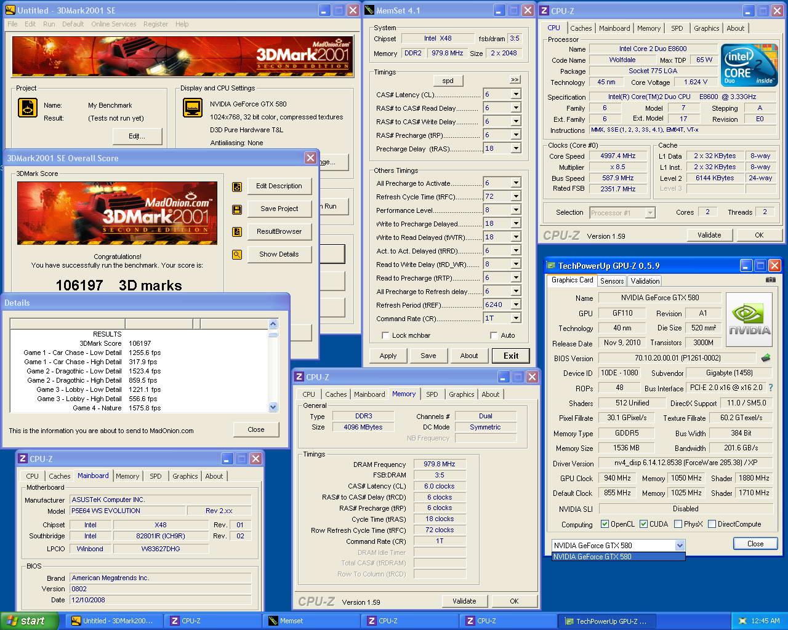Switch to the Validation tab in GPU-Z
This screenshot has width=788, height=630.
click(645, 281)
